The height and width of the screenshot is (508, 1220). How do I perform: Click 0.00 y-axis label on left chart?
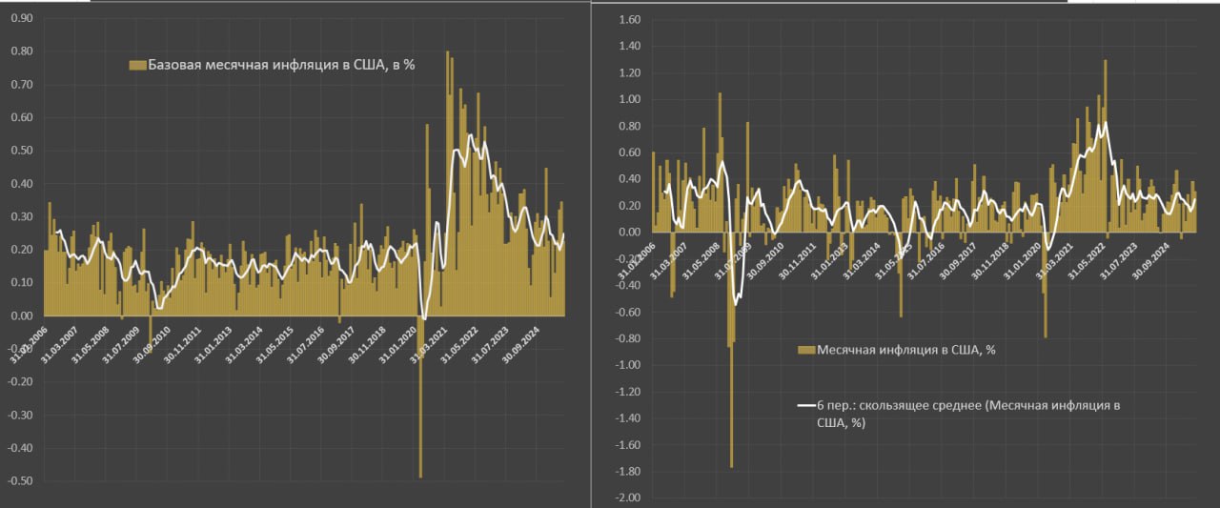click(19, 315)
